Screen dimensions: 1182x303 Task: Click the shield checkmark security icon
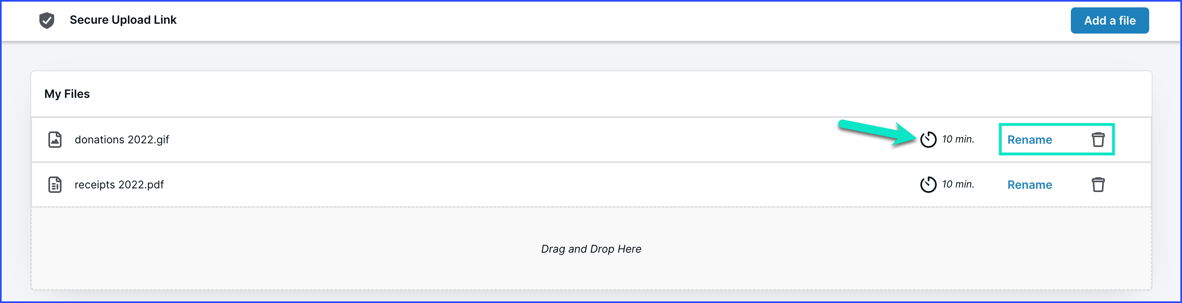[46, 20]
